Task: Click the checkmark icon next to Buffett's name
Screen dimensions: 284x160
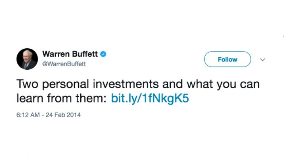Action: pyautogui.click(x=103, y=54)
